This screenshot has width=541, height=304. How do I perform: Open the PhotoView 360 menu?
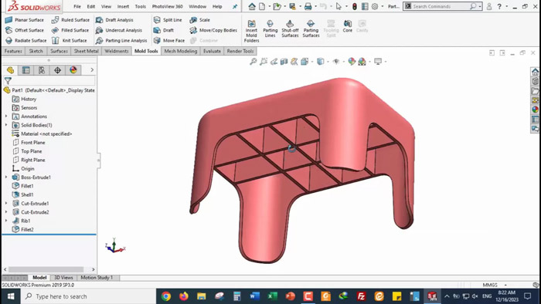(168, 6)
